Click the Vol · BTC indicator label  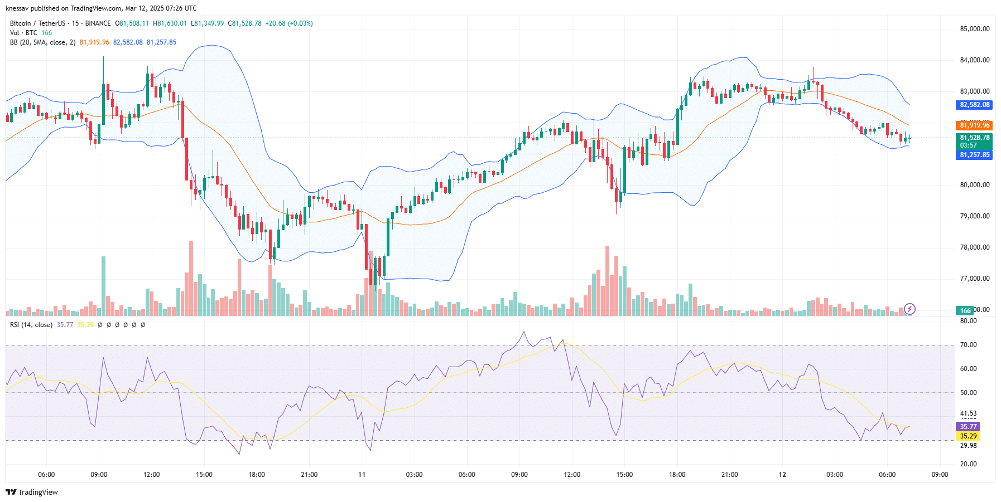(x=23, y=33)
